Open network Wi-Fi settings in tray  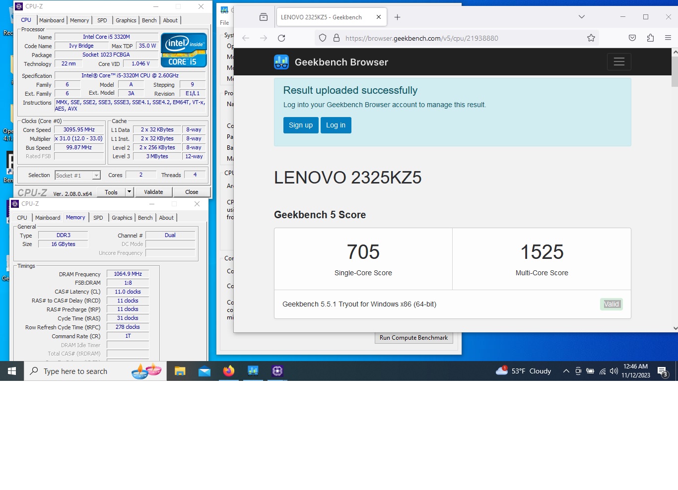coord(603,371)
